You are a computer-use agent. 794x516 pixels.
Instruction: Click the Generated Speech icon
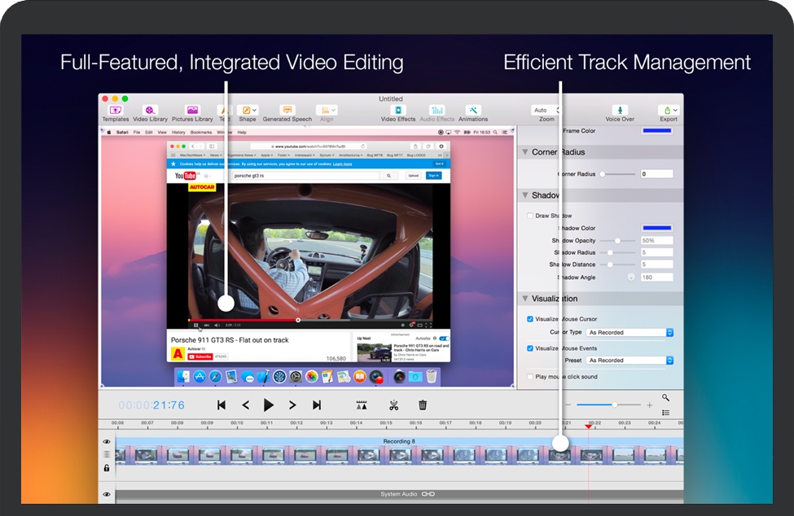click(x=287, y=111)
